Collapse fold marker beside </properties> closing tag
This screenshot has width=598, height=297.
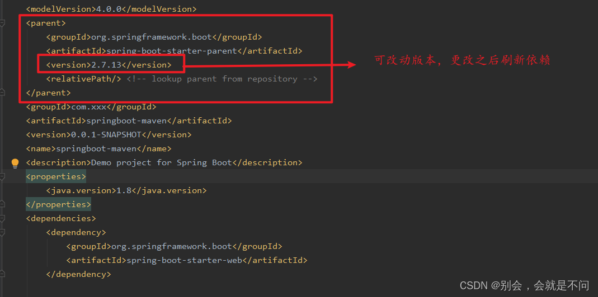(2, 204)
